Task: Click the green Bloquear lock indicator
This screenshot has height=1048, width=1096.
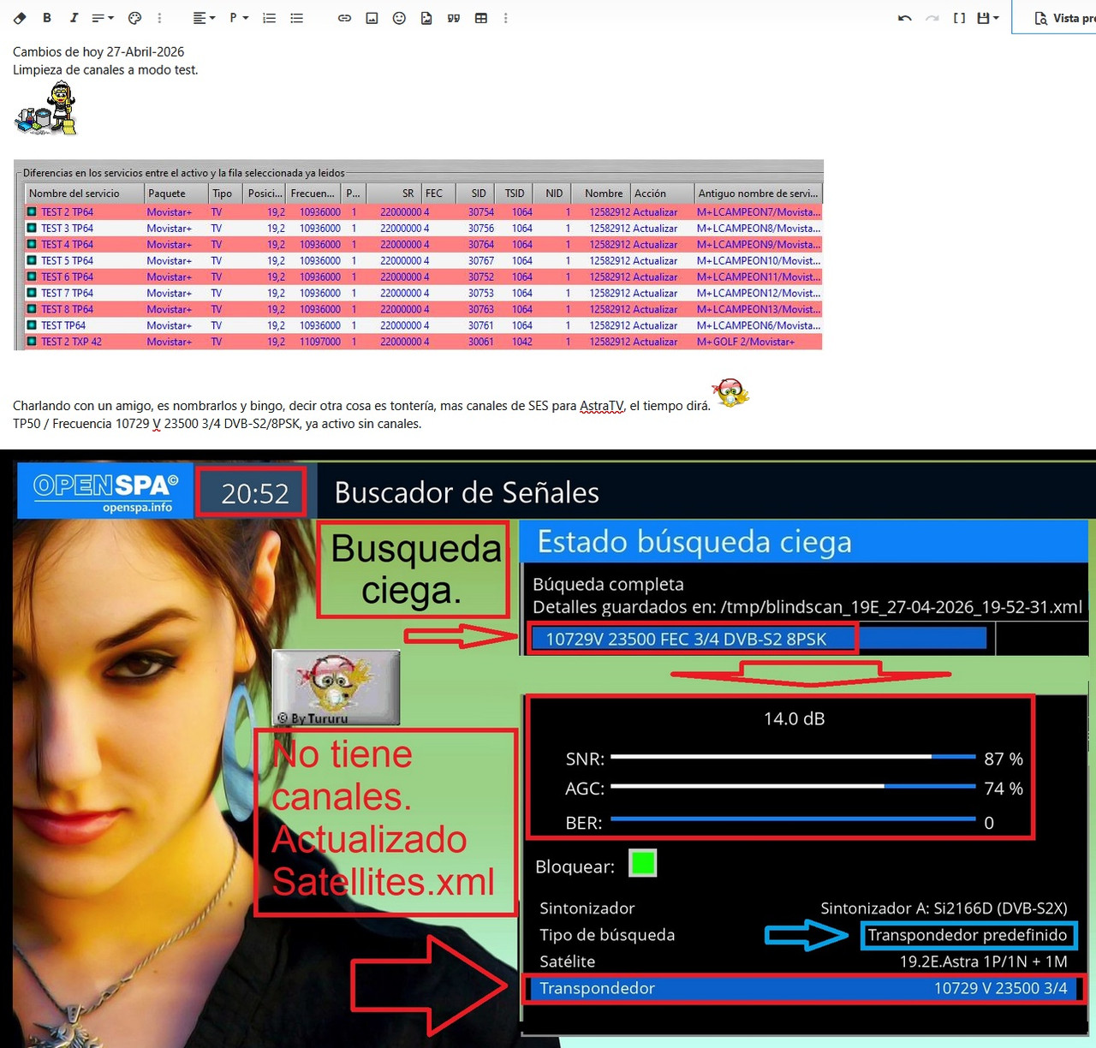Action: click(642, 863)
